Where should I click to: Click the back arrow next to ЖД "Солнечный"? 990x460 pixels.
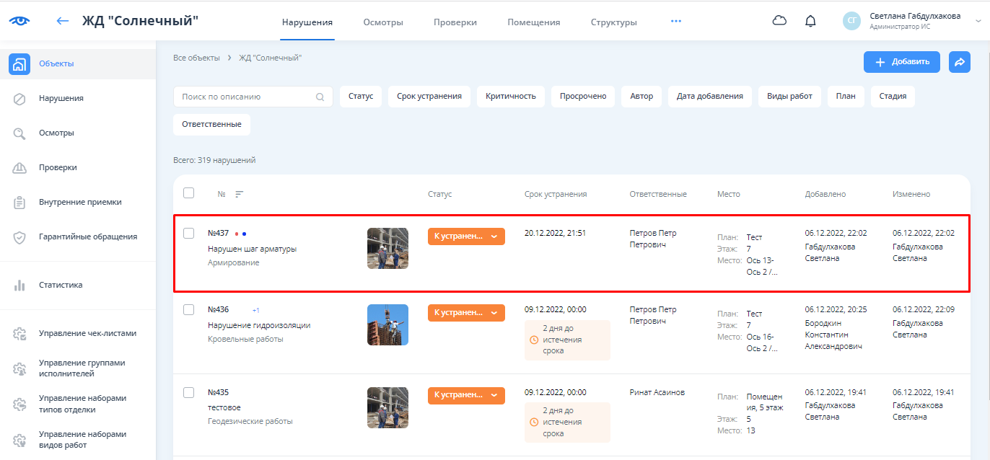63,21
